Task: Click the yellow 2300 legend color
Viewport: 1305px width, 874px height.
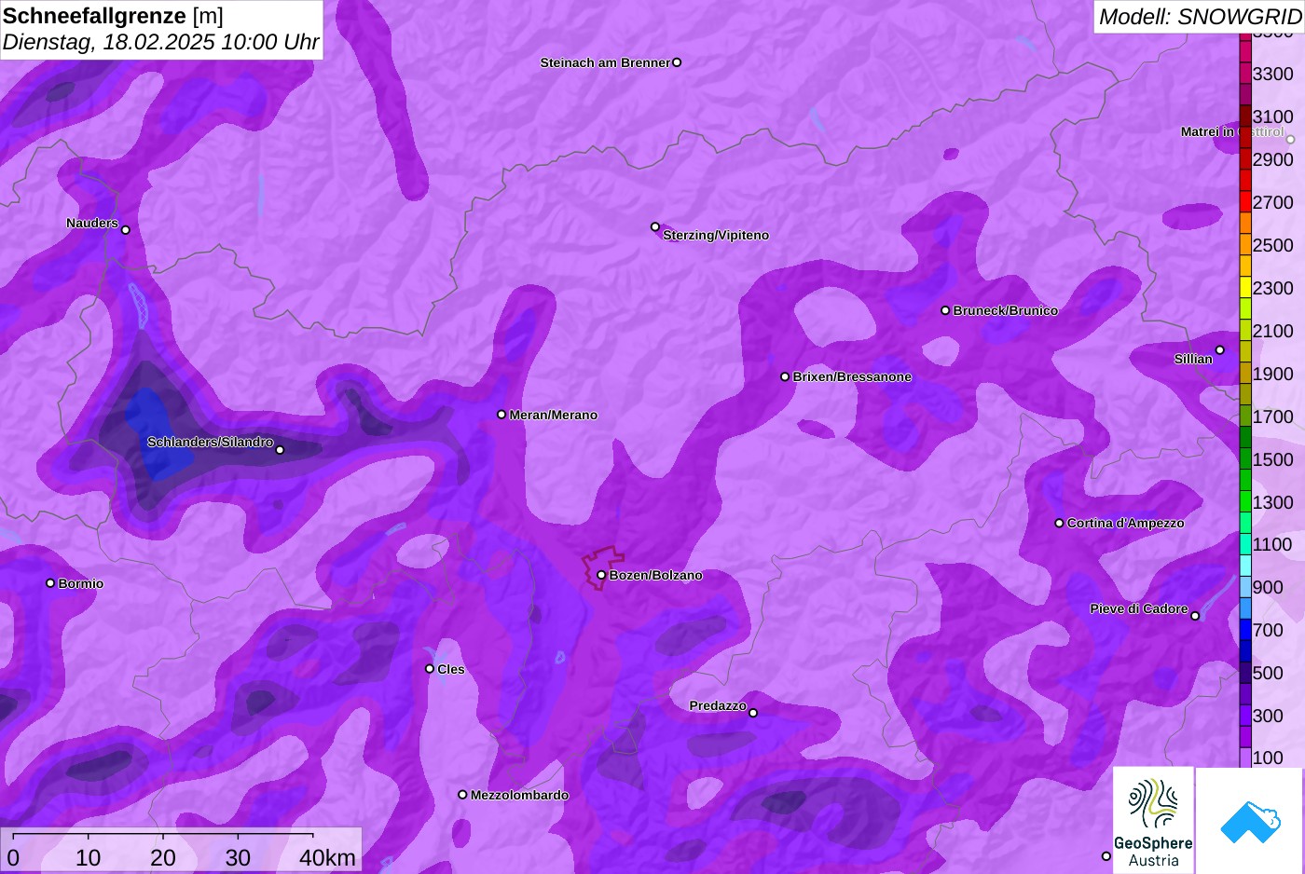Action: (1245, 287)
